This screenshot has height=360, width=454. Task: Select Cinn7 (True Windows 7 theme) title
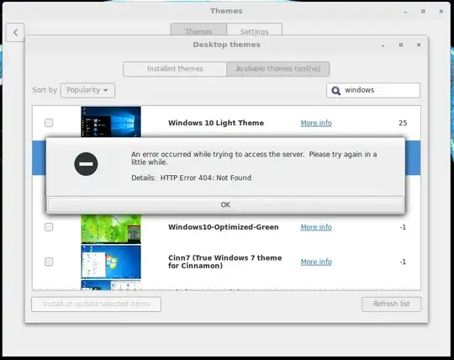click(x=225, y=262)
